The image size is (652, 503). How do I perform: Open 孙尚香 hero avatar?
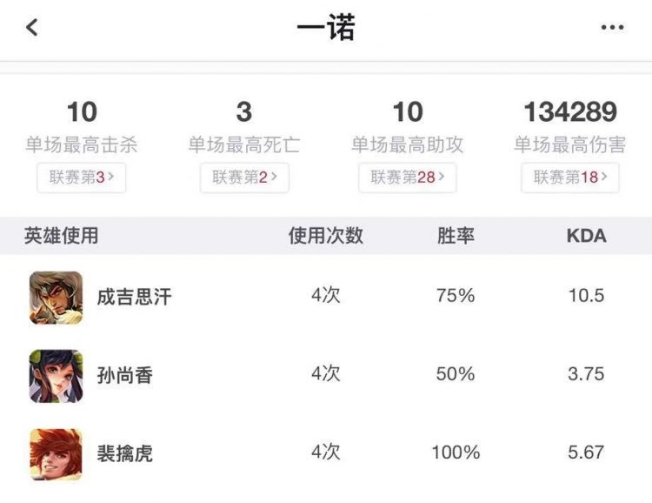click(56, 376)
